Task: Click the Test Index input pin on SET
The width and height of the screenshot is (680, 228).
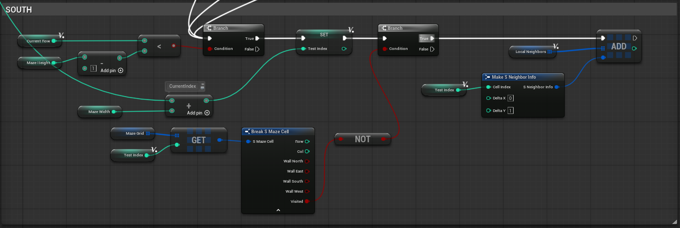Action: click(303, 49)
